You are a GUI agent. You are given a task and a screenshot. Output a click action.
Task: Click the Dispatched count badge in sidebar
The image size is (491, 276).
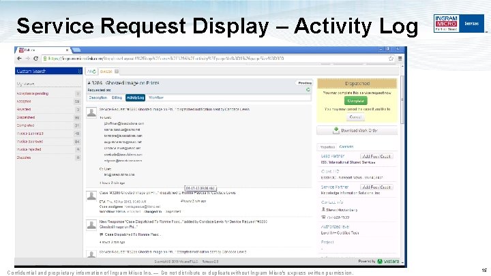(x=77, y=118)
